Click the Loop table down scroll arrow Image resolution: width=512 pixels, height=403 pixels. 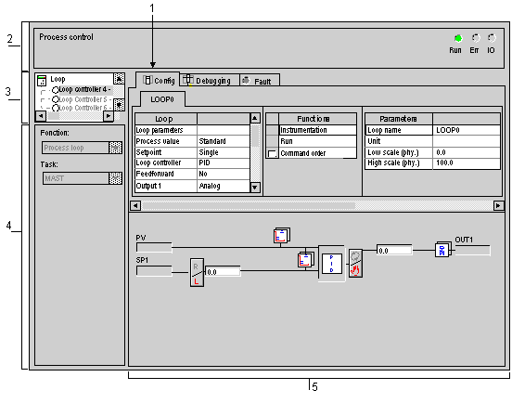pos(255,188)
